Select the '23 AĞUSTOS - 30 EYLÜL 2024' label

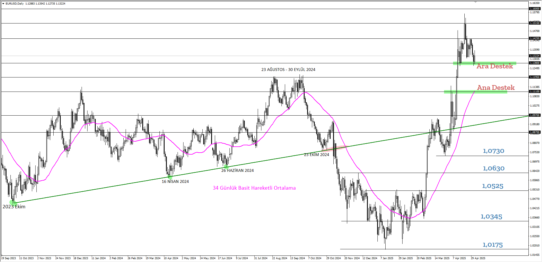click(288, 70)
